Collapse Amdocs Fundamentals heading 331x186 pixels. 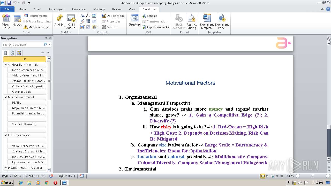(x=6, y=65)
